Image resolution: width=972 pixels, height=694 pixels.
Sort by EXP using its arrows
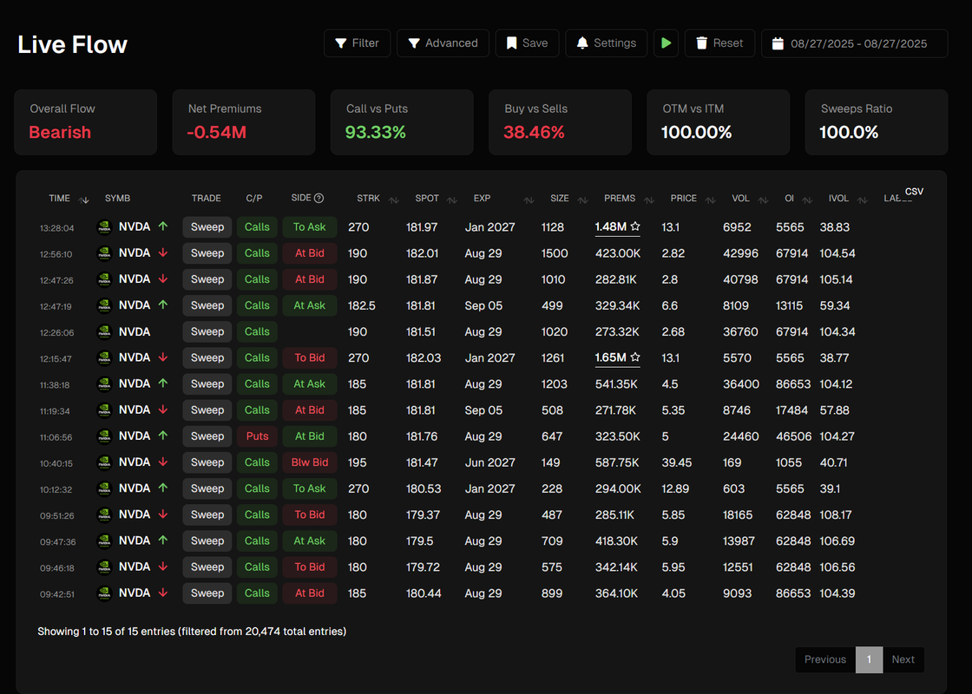pos(529,200)
